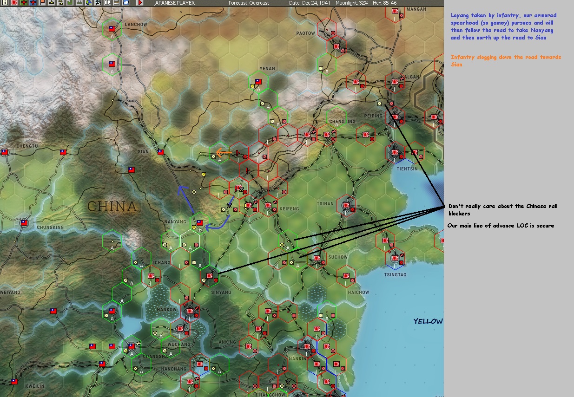Click the red end-turn arrow icon
This screenshot has width=574, height=397.
140,2
